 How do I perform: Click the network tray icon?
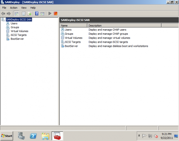(x=150, y=136)
